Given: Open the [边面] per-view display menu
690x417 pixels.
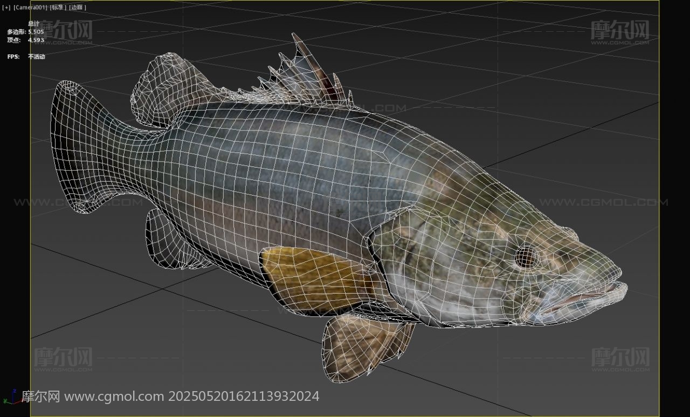Looking at the screenshot, I should 78,8.
